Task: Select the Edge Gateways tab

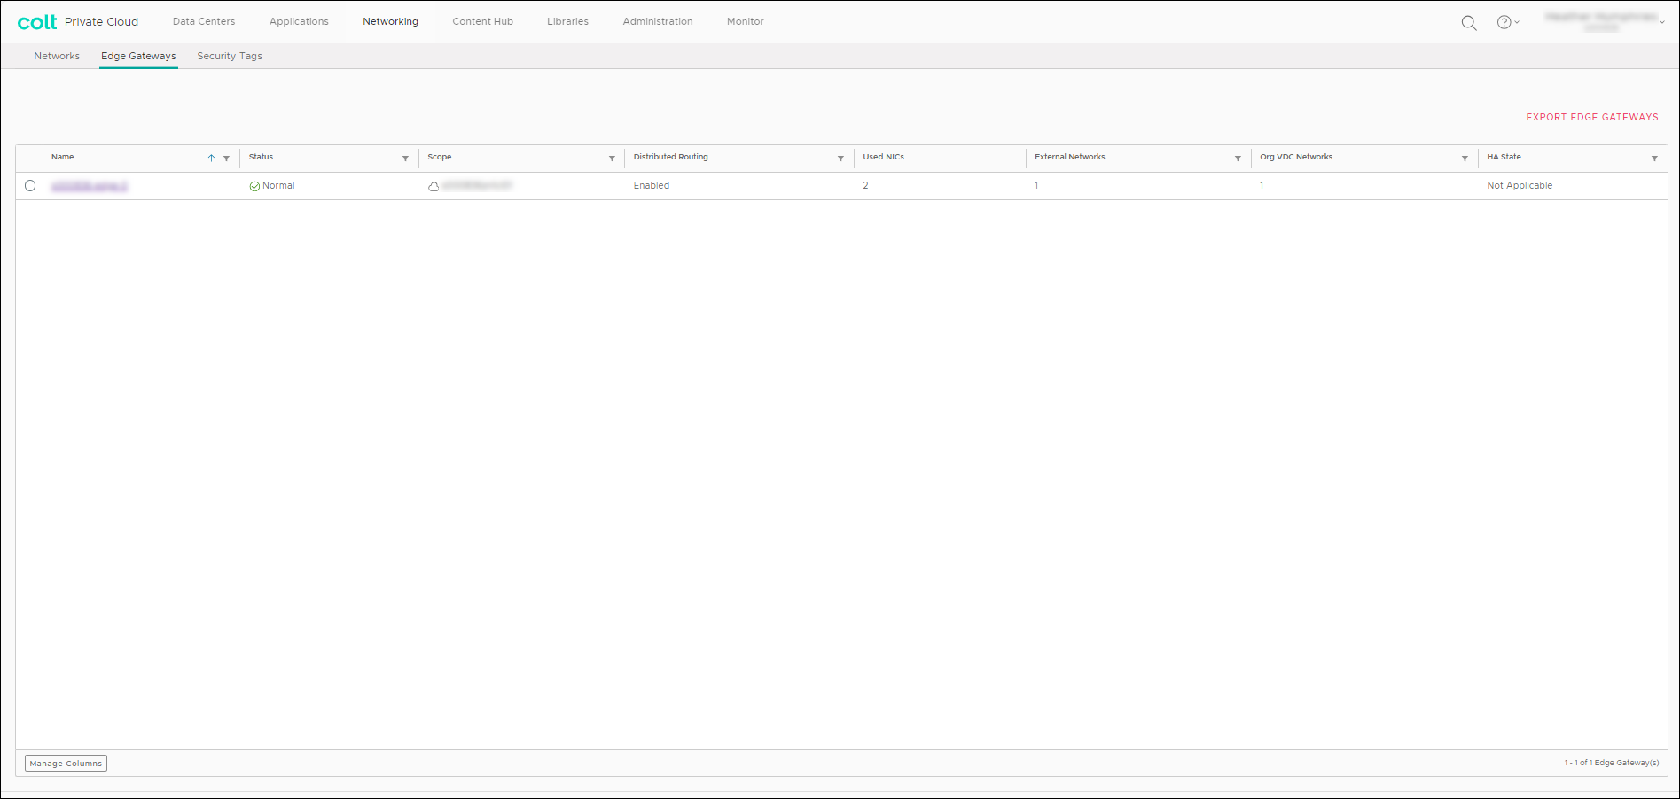Action: pos(138,56)
